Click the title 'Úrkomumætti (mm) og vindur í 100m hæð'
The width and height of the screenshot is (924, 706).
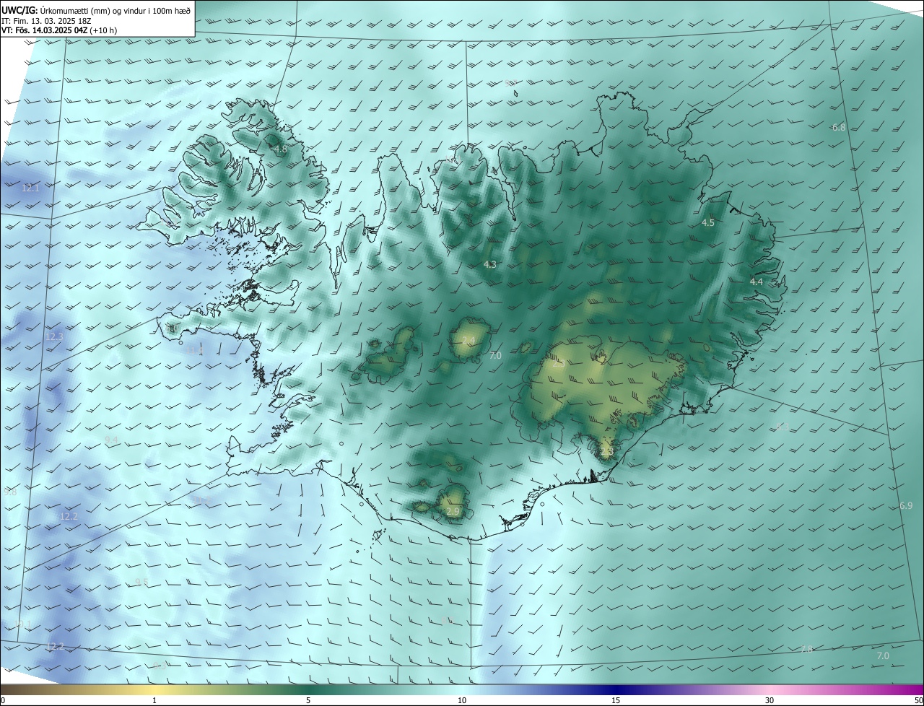point(116,10)
